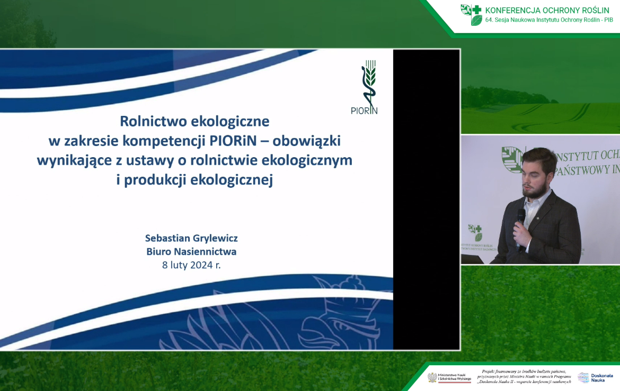Click the blue wave banner atop the slide
Viewport: 620px width, 391px height.
[159, 74]
